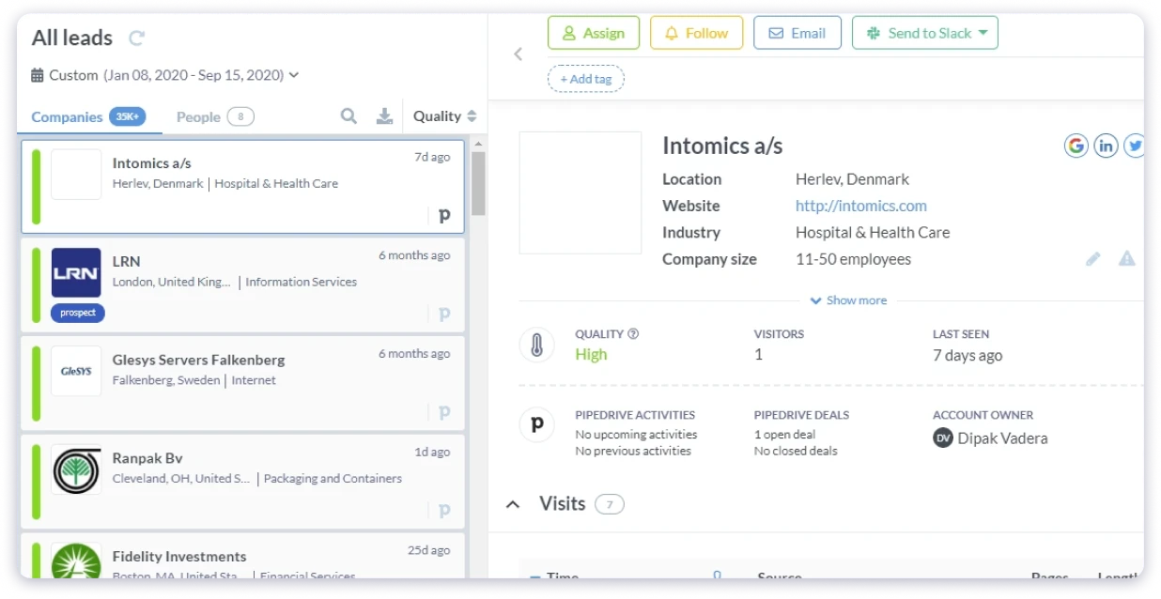
Task: Click the Hospital & Health Care industry value
Action: point(873,233)
